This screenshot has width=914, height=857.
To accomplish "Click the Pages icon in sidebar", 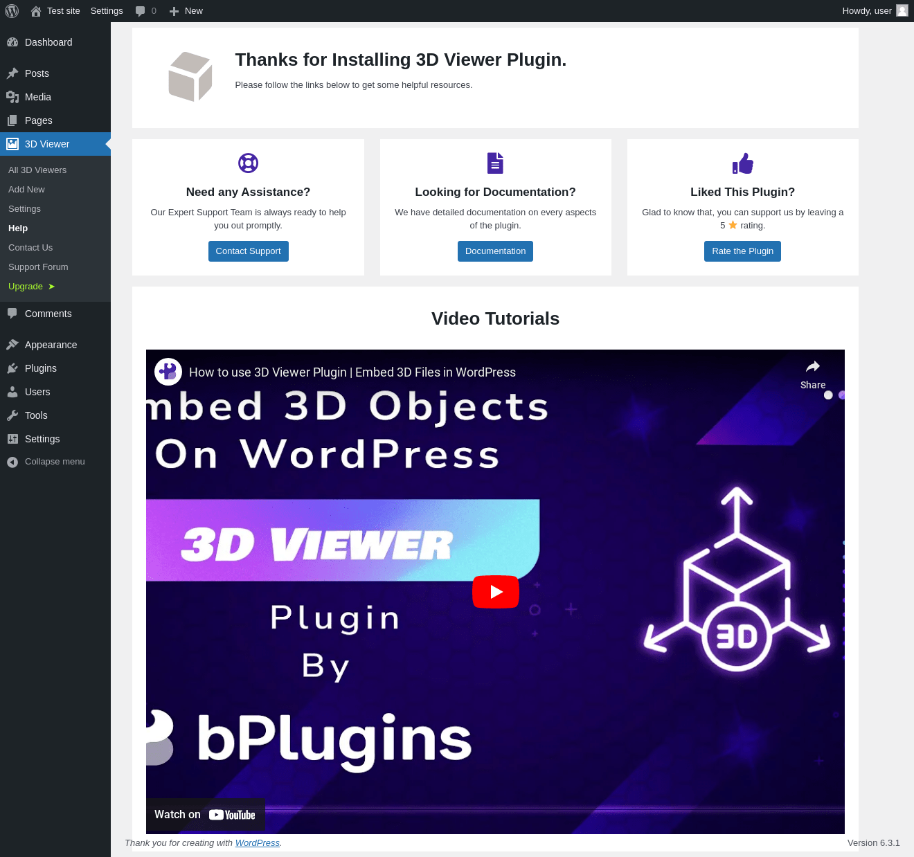I will pos(12,120).
